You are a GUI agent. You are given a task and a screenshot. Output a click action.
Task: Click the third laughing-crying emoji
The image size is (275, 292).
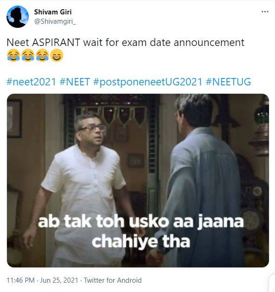tap(42, 55)
